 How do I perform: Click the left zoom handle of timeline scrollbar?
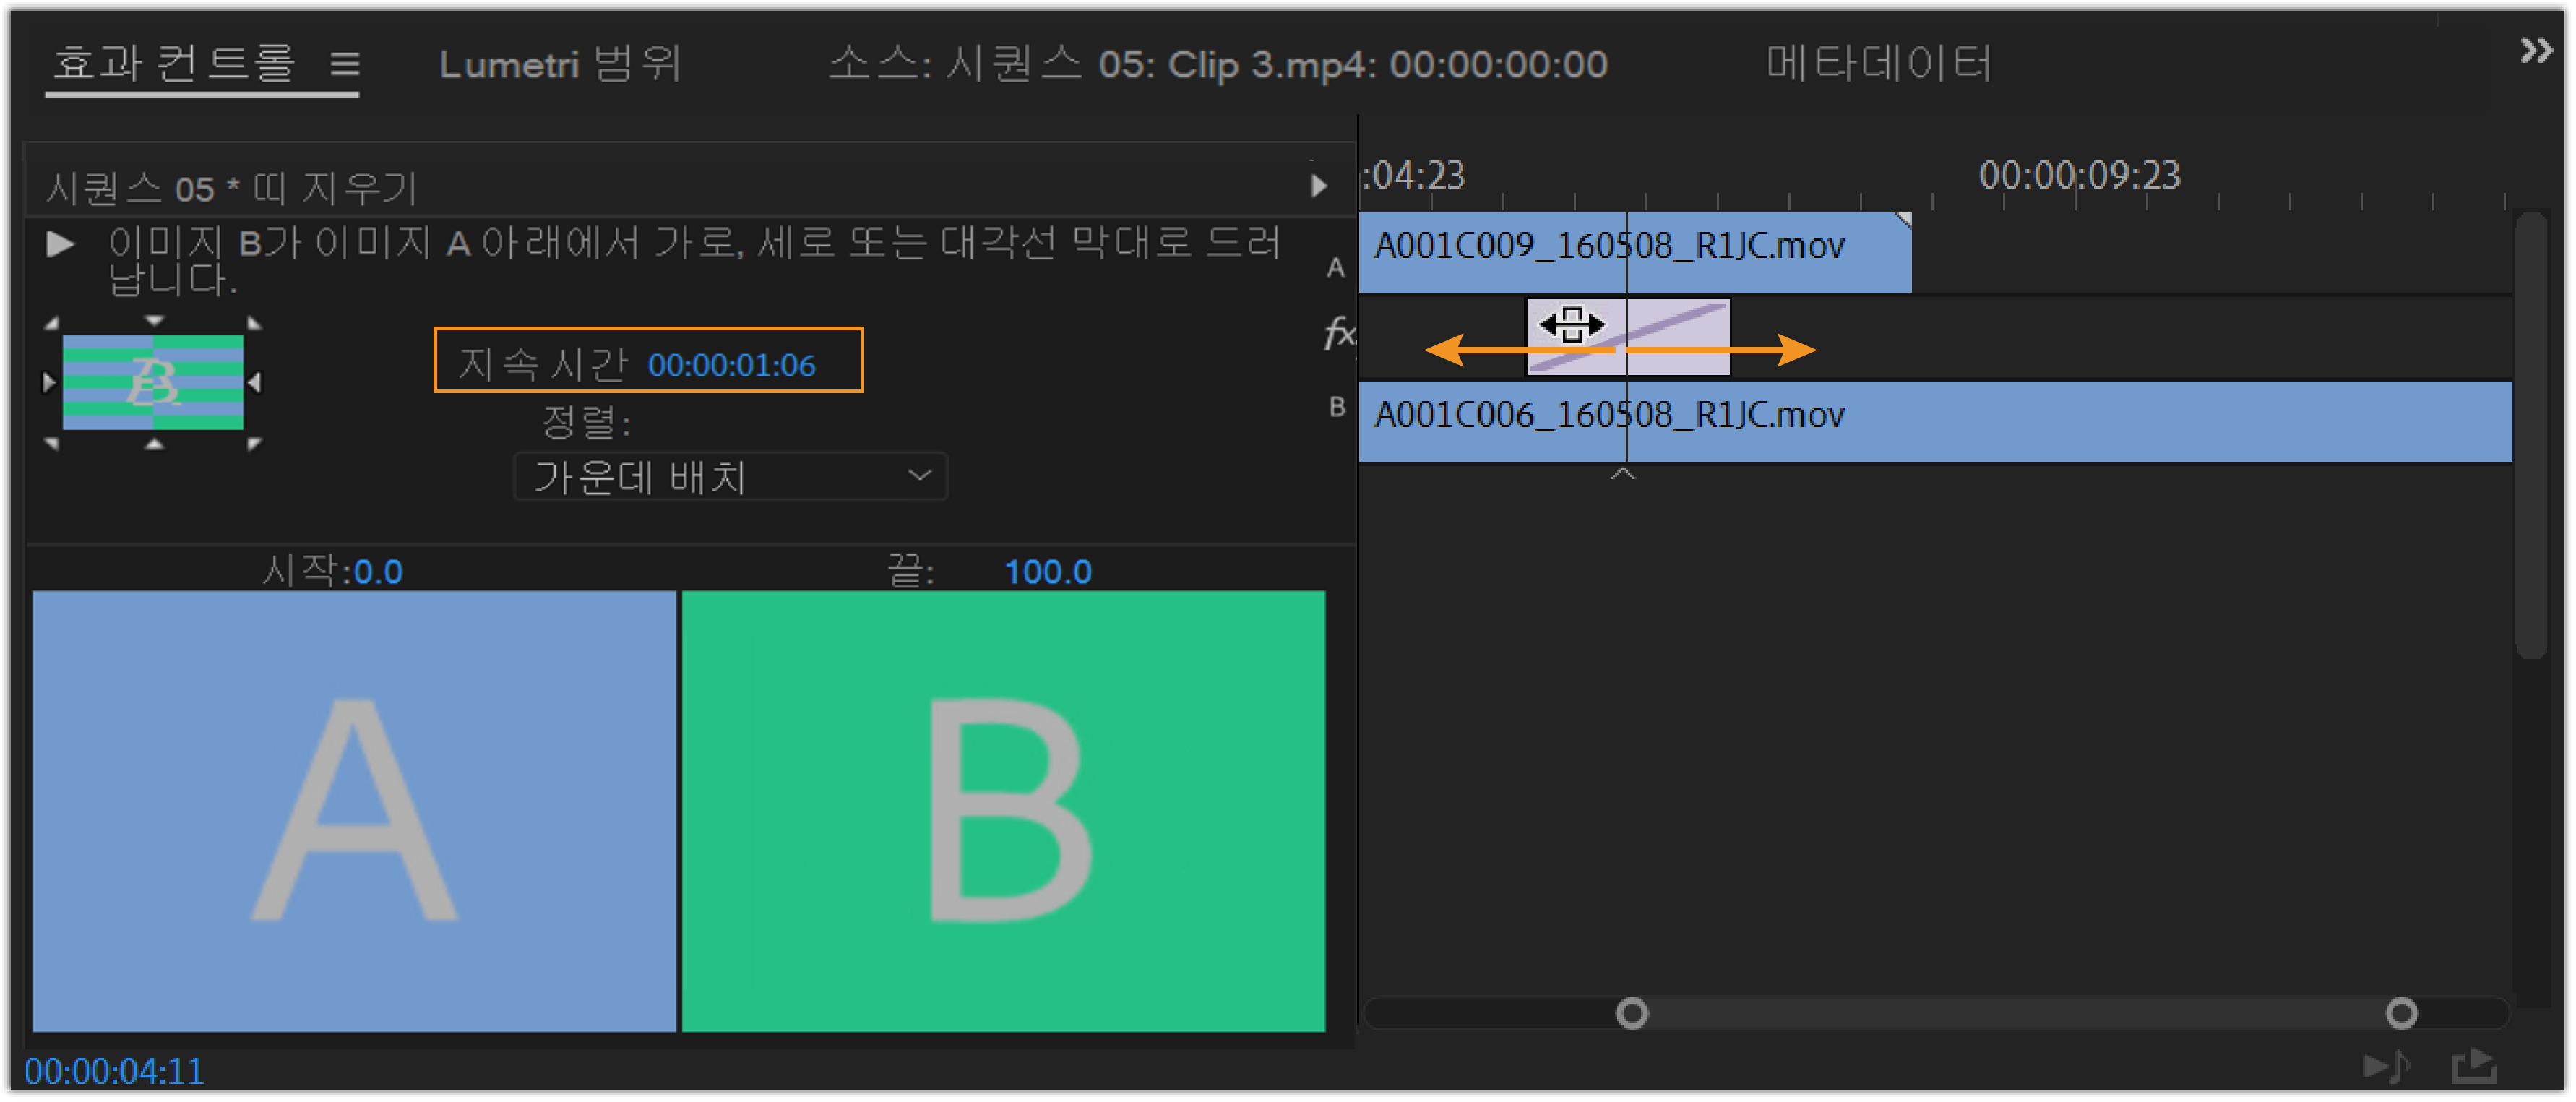1631,1014
